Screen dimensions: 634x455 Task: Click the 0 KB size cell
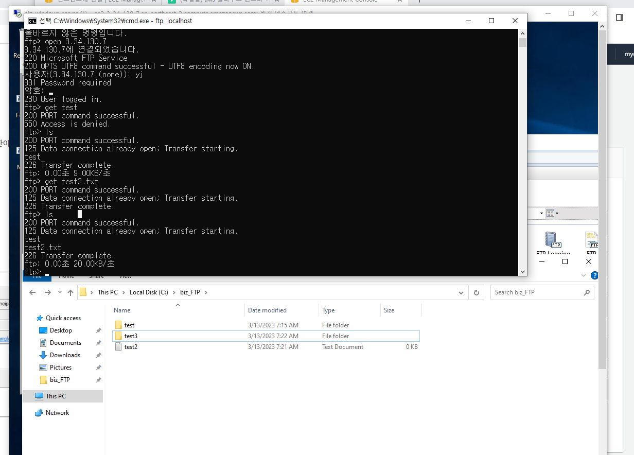[412, 347]
